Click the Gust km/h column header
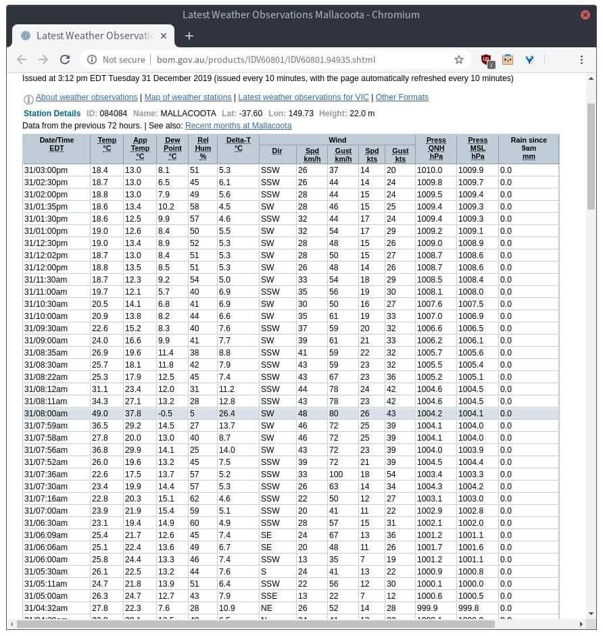 coord(343,155)
